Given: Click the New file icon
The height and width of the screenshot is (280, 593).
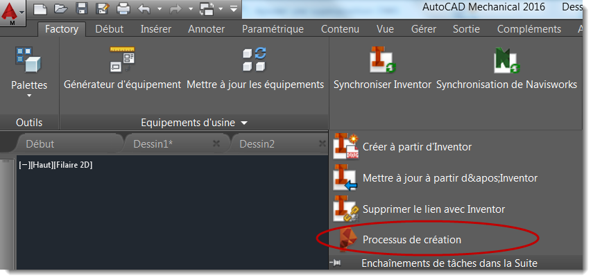Looking at the screenshot, I should 40,8.
